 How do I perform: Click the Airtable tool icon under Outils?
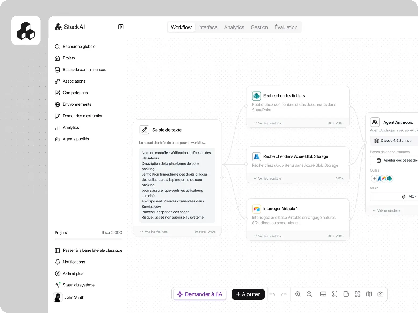tap(384, 179)
